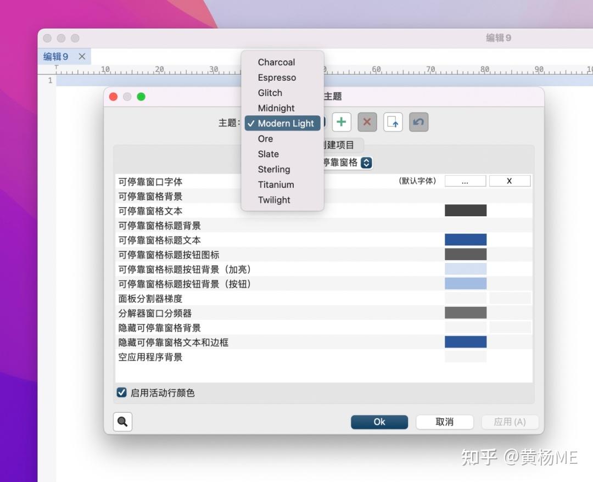Undo theme changes with the curved arrow icon
Viewport: 593px width, 482px height.
[x=418, y=122]
